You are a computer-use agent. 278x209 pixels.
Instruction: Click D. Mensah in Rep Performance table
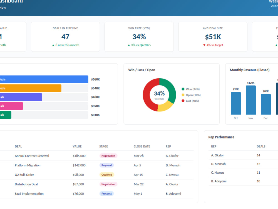tap(218, 164)
